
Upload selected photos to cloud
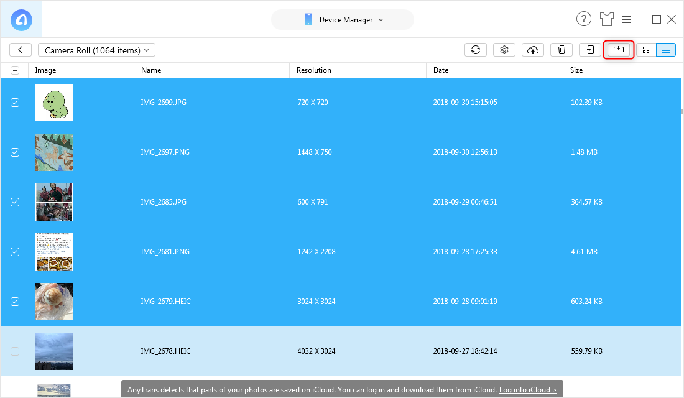pyautogui.click(x=533, y=49)
